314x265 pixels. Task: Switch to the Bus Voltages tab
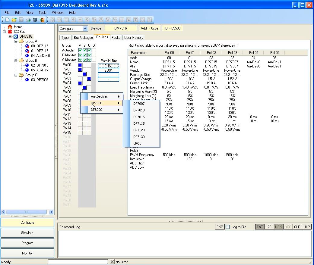point(83,38)
